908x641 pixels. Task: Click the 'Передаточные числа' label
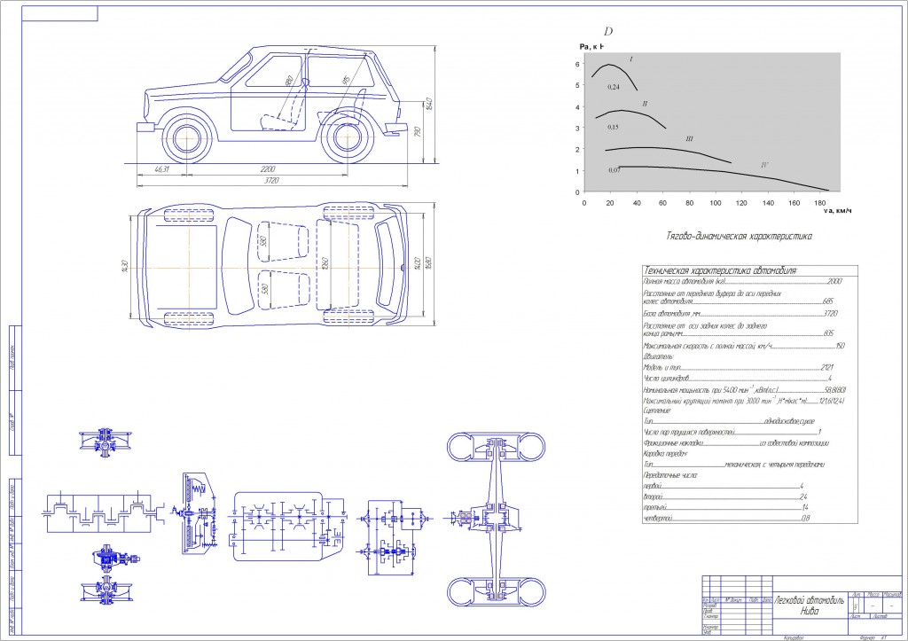(670, 475)
